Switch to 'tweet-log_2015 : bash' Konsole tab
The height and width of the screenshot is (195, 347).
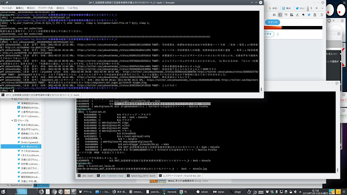[x=141, y=175]
